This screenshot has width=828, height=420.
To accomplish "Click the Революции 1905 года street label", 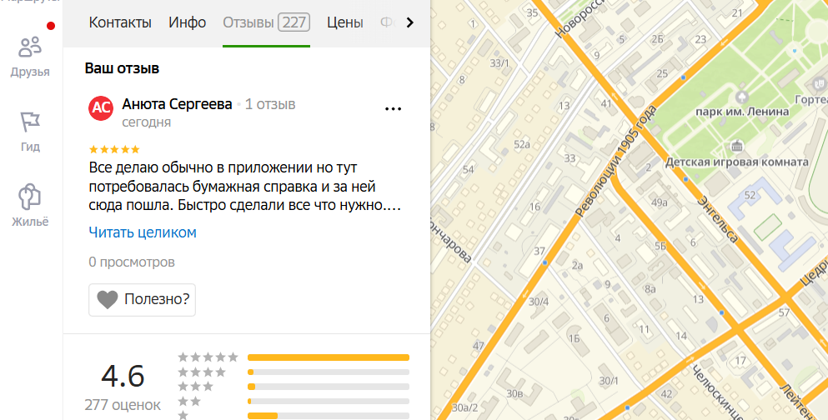I will [615, 161].
